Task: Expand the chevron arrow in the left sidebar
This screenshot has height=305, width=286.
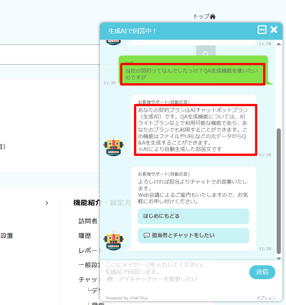Action: pos(47,203)
